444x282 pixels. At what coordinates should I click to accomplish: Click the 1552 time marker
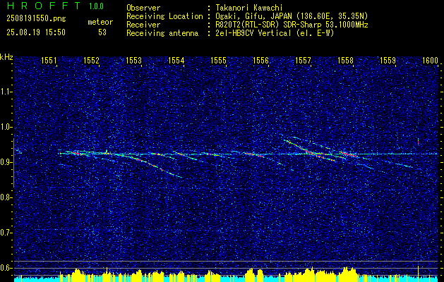coord(92,60)
